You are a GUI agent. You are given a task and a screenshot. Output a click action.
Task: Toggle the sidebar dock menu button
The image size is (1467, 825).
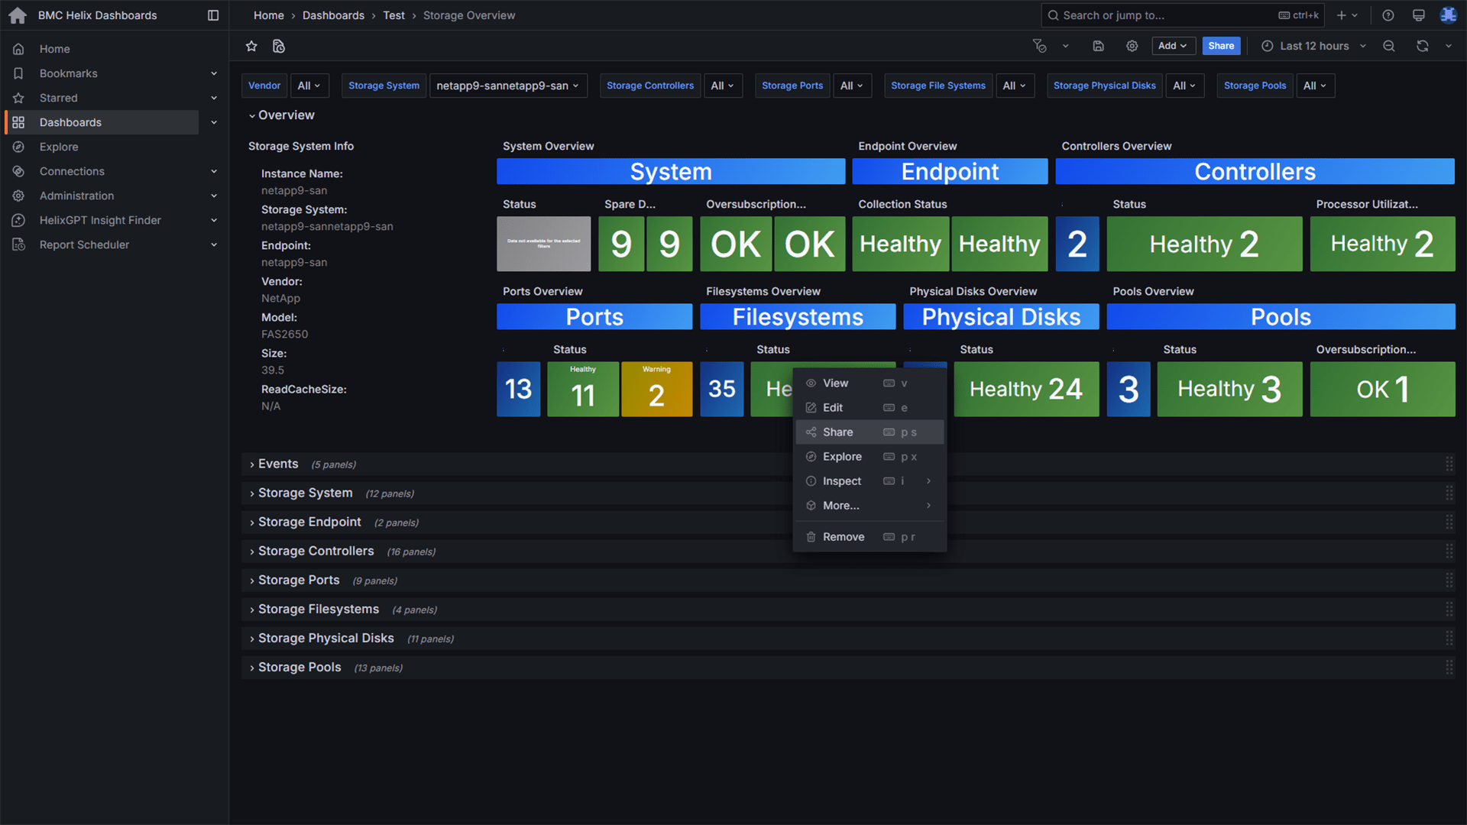coord(213,15)
